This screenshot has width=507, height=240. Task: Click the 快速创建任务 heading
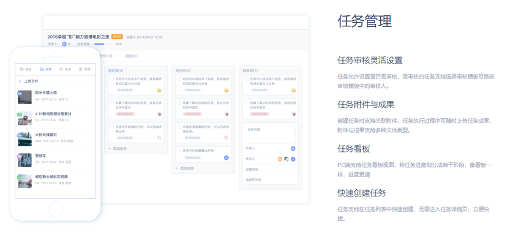coord(361,193)
